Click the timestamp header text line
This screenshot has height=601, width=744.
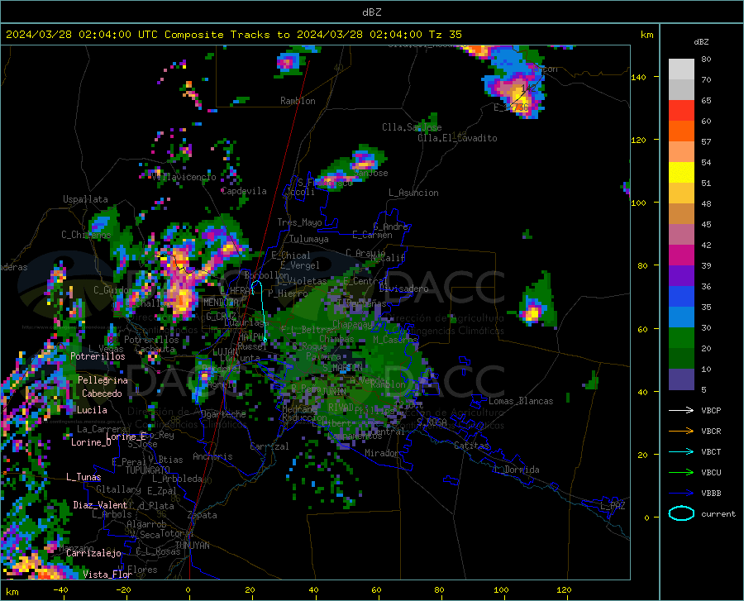233,35
